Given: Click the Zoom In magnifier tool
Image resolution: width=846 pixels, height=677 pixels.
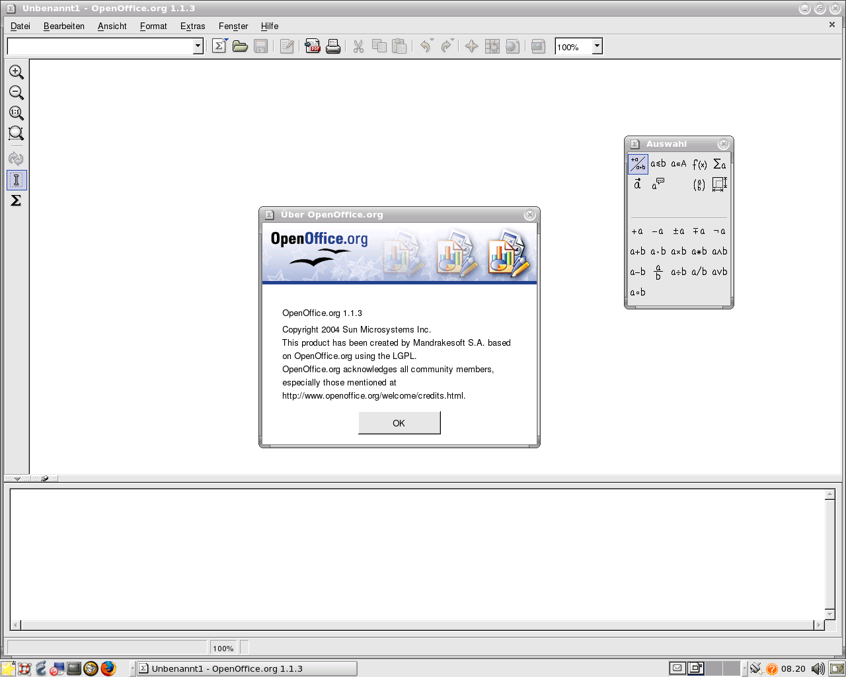Looking at the screenshot, I should coord(17,72).
